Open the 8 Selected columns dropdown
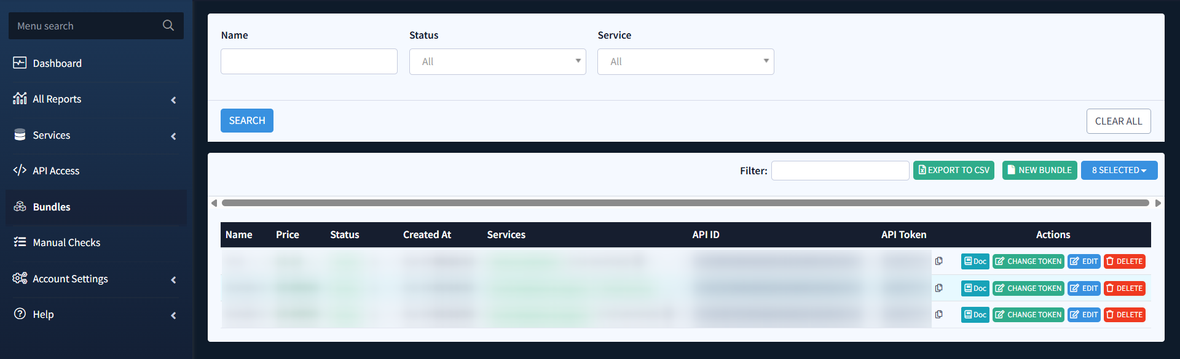This screenshot has height=359, width=1180. click(1119, 171)
